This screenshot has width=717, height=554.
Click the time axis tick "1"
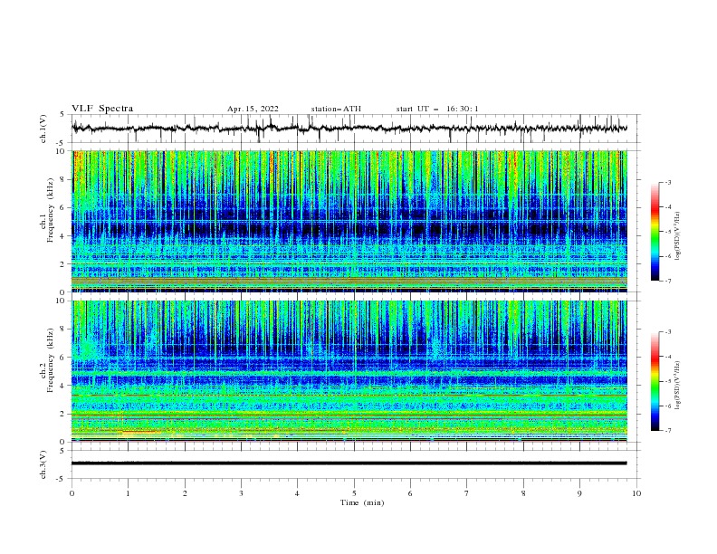128,493
